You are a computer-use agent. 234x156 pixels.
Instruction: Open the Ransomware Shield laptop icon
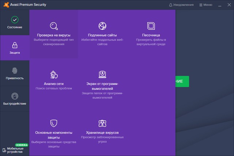(102, 75)
